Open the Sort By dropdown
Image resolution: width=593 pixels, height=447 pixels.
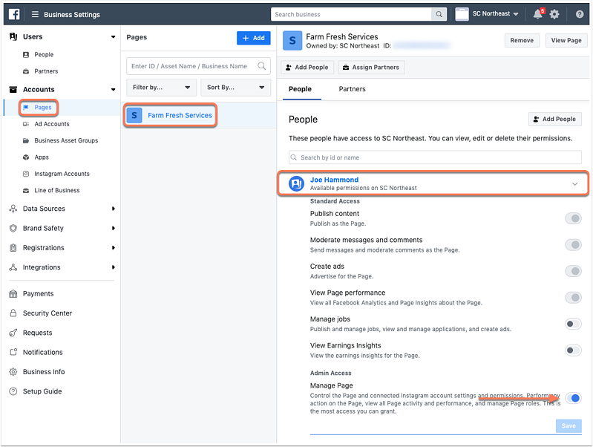point(235,88)
